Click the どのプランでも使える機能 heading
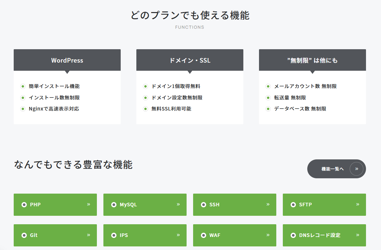The image size is (381, 250). (x=190, y=15)
